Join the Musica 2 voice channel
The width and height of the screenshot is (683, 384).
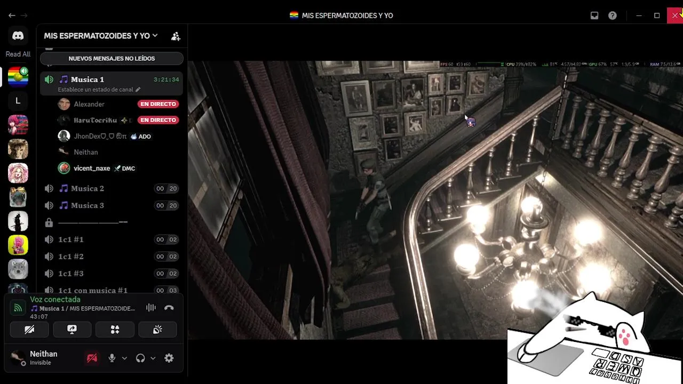coord(112,188)
